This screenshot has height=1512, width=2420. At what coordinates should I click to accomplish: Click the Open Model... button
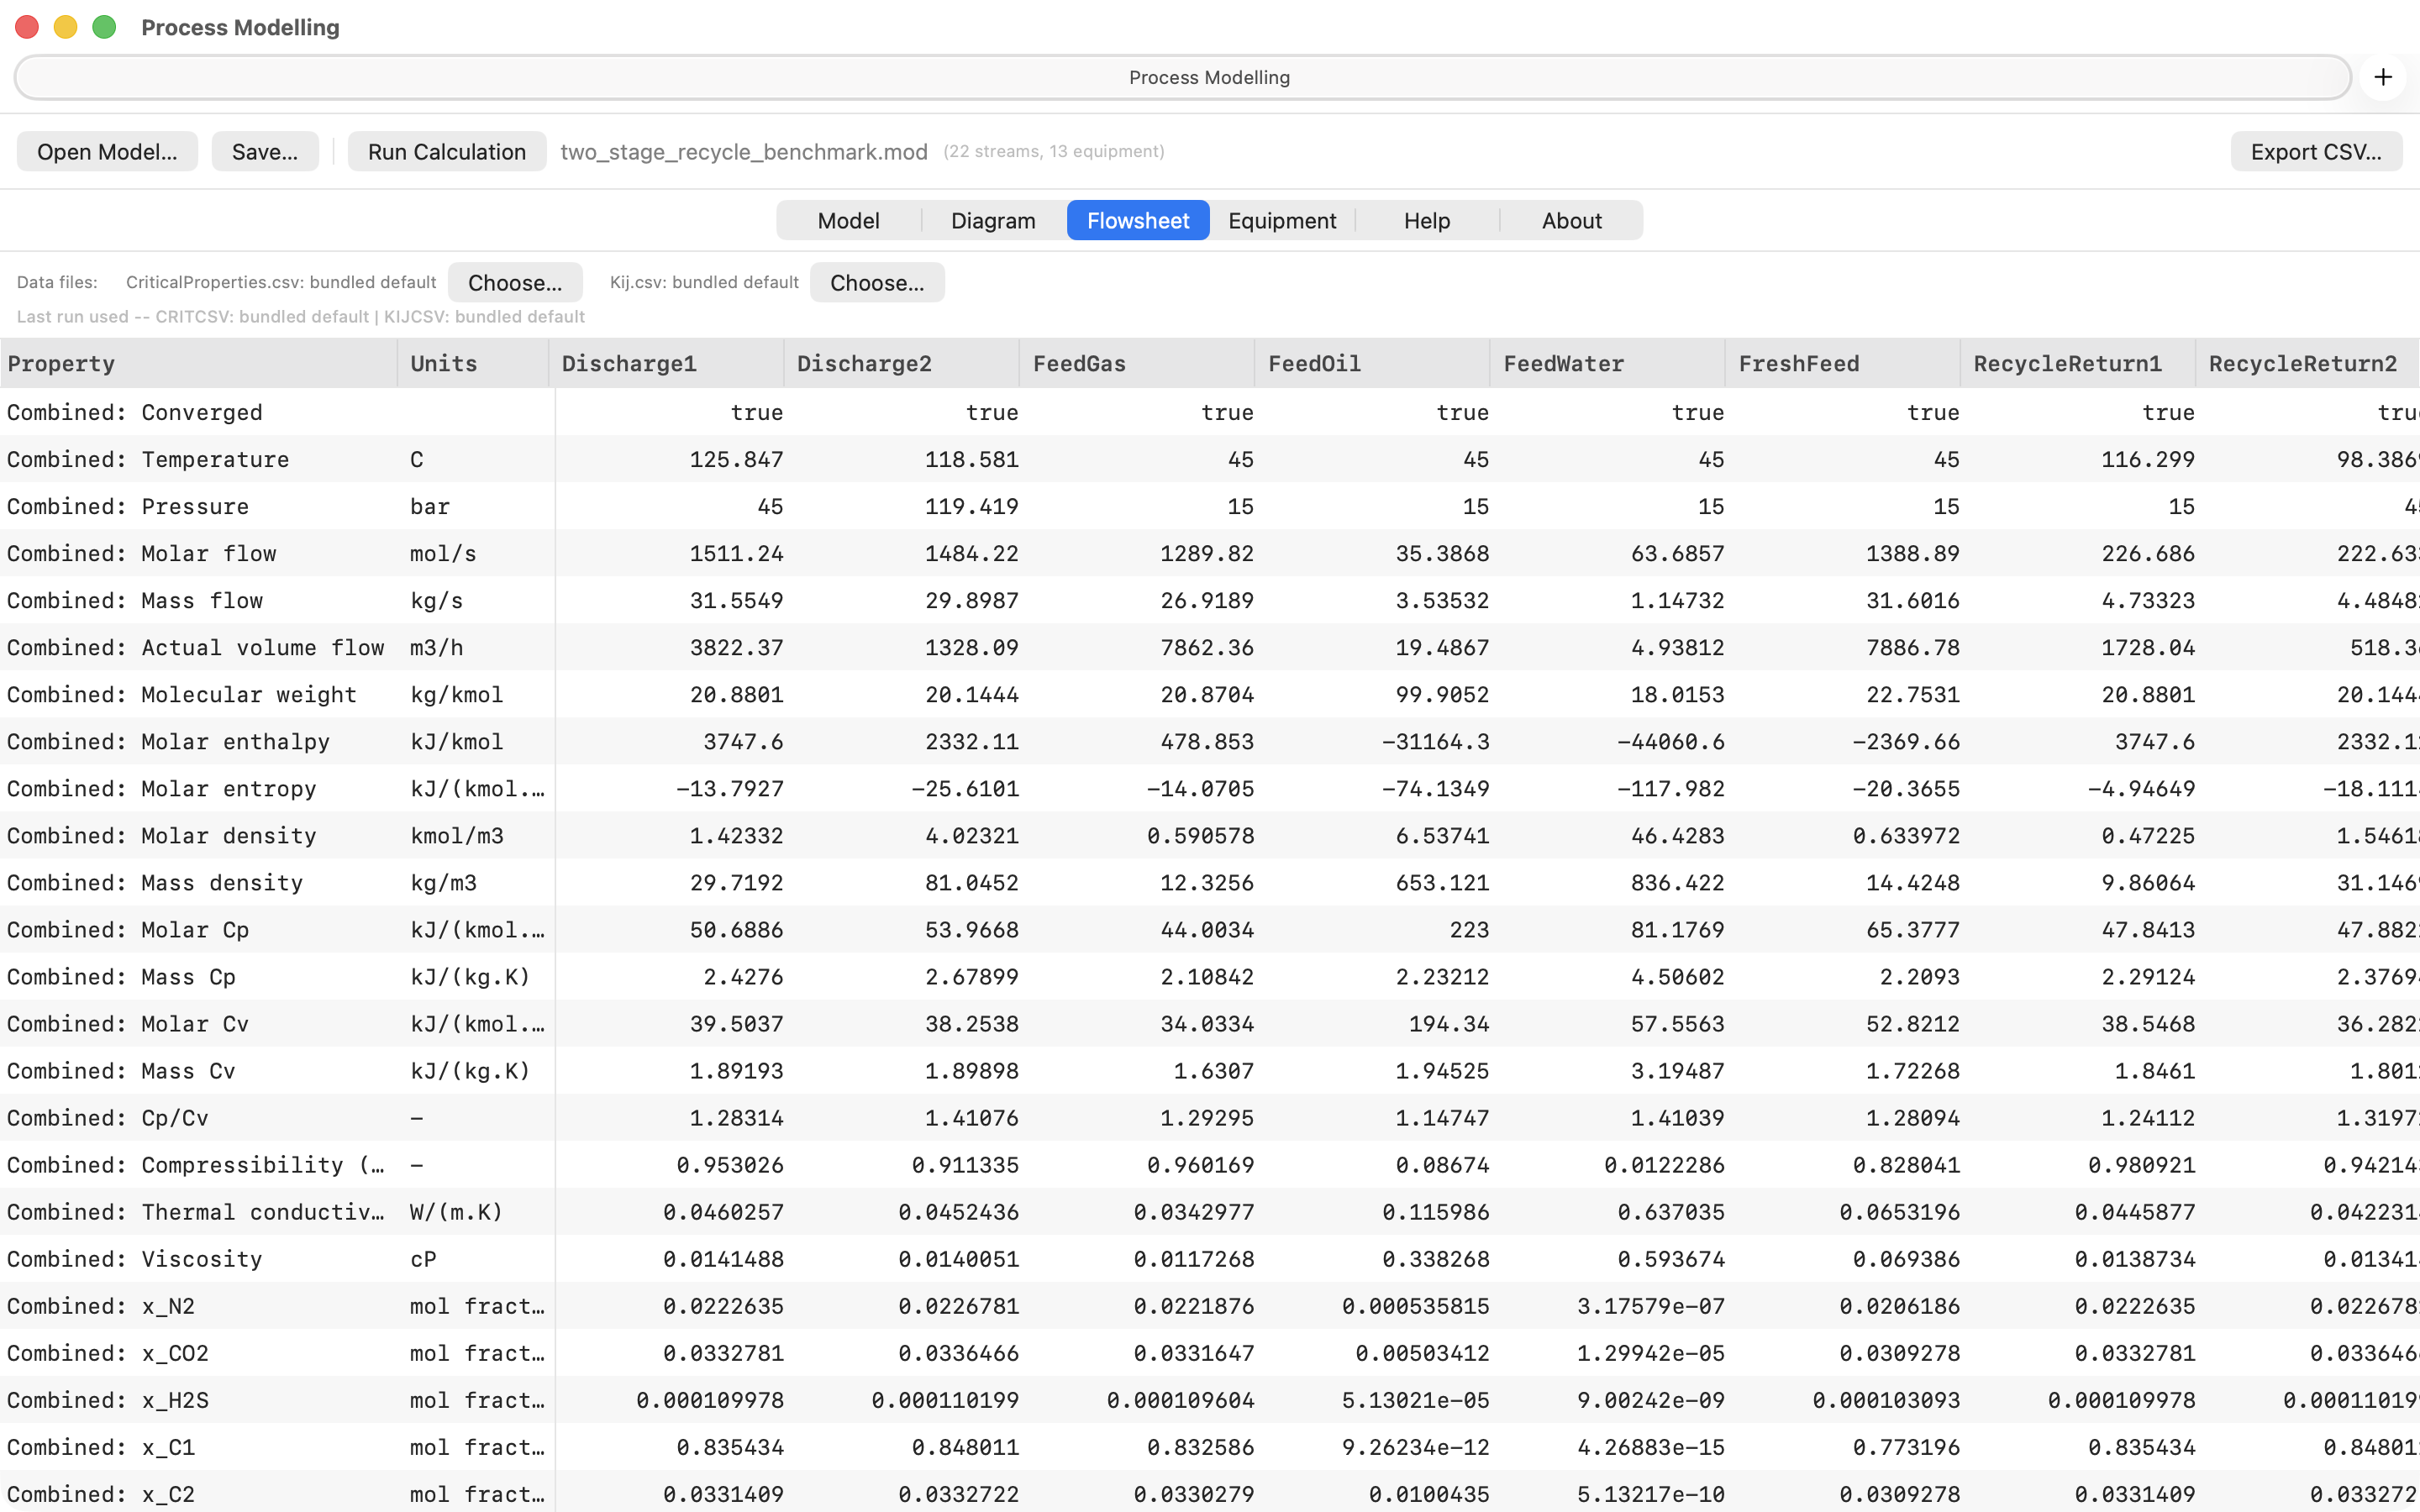coord(107,151)
